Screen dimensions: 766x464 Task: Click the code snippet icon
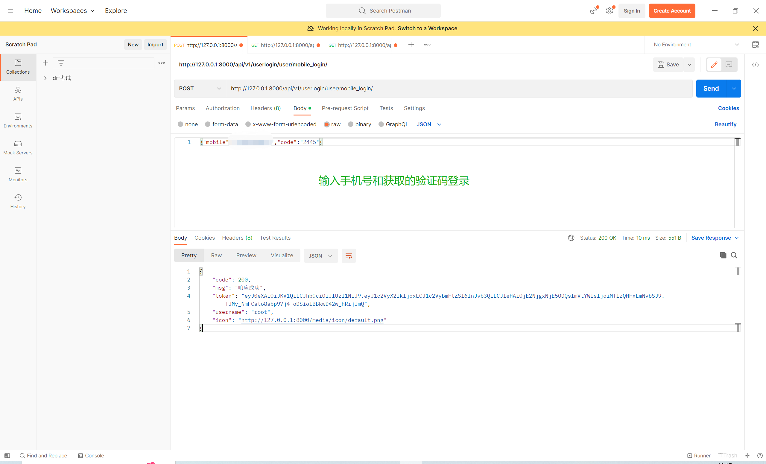point(756,65)
